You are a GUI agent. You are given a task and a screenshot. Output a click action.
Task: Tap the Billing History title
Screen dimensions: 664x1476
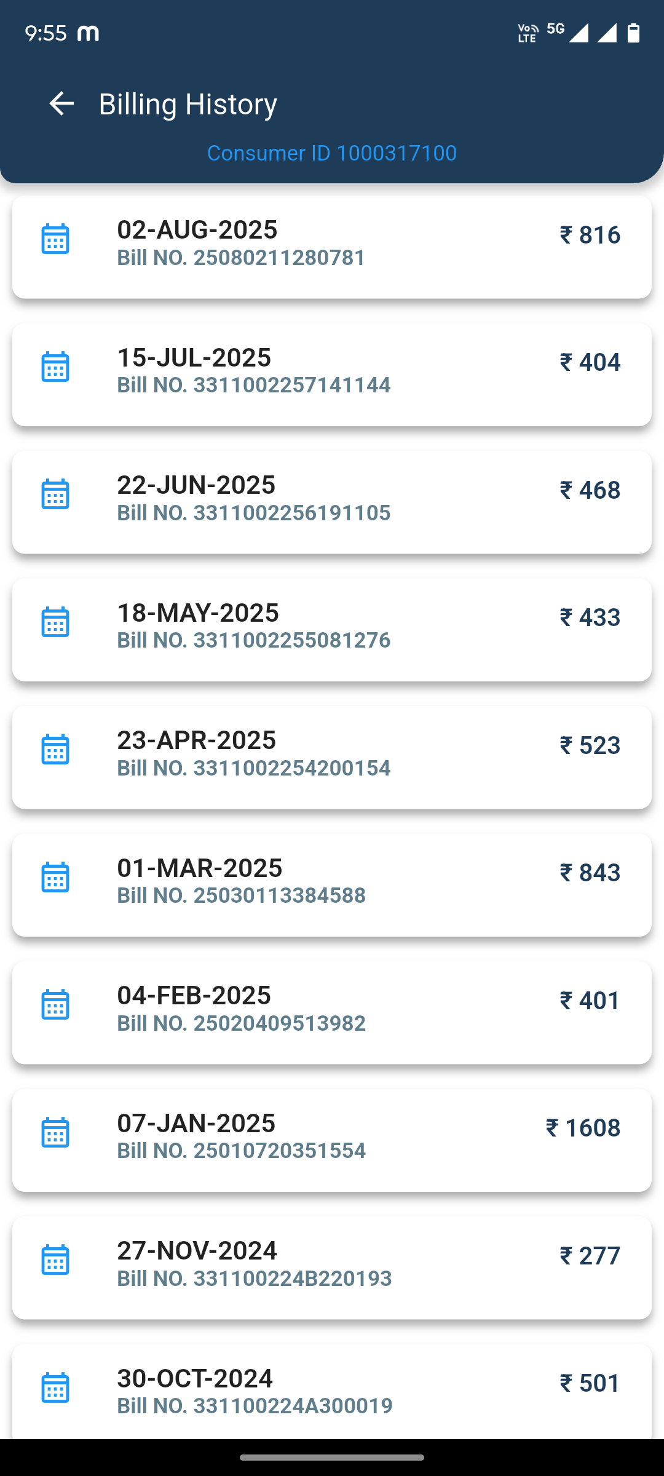[188, 104]
